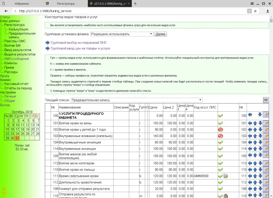Click the Почта link in sidebar

pos(4,76)
